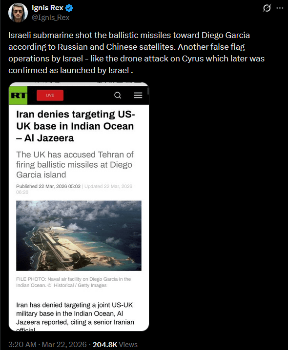
Task: Click the article subheading about UK accusation
Action: 75,164
